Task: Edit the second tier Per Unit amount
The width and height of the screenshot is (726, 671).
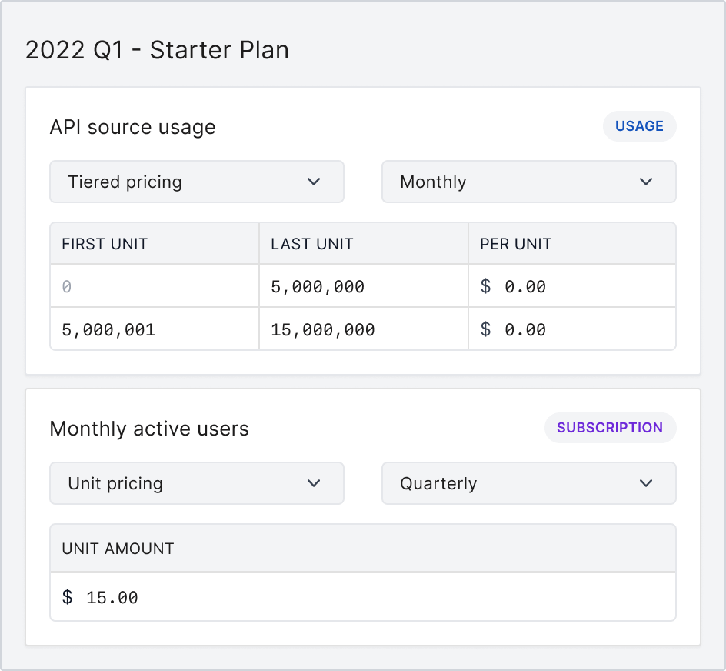Action: pyautogui.click(x=571, y=329)
